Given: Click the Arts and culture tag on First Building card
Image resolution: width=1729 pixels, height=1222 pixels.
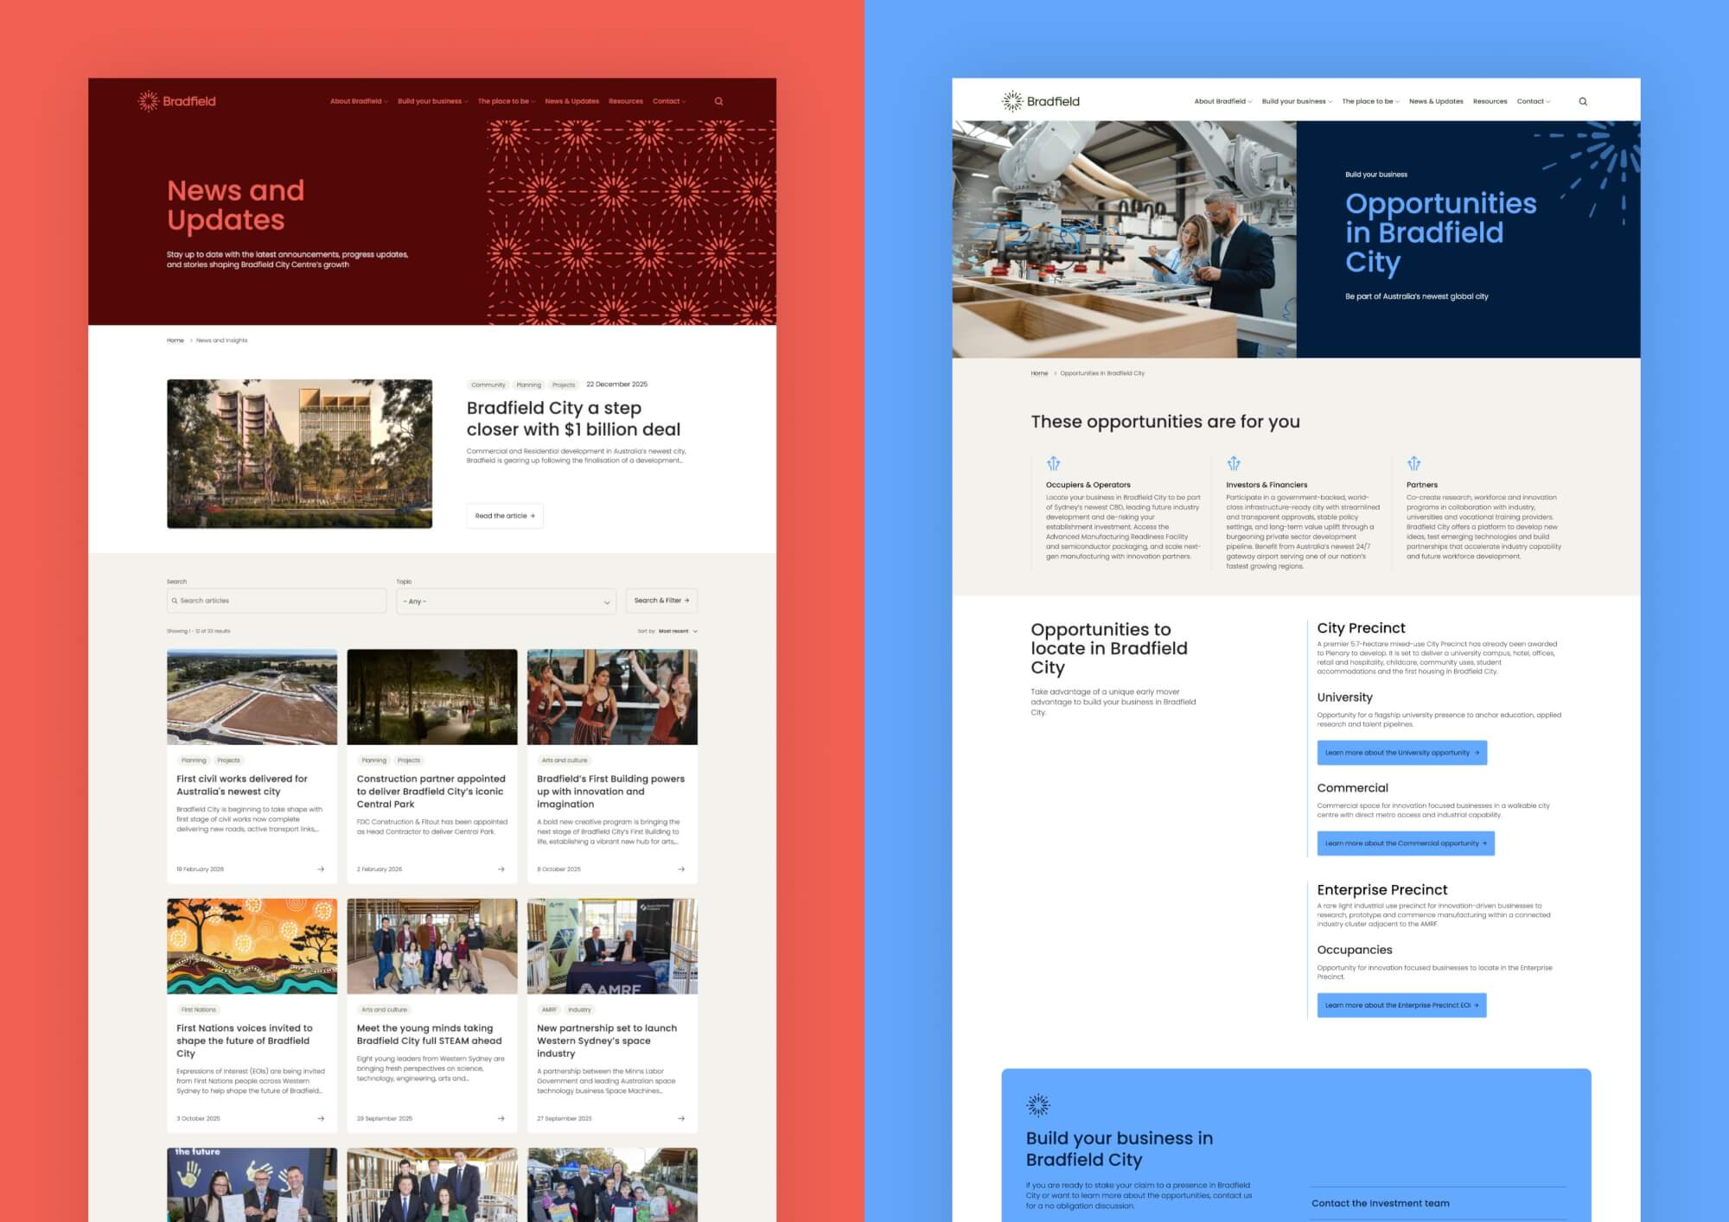Looking at the screenshot, I should [x=565, y=761].
